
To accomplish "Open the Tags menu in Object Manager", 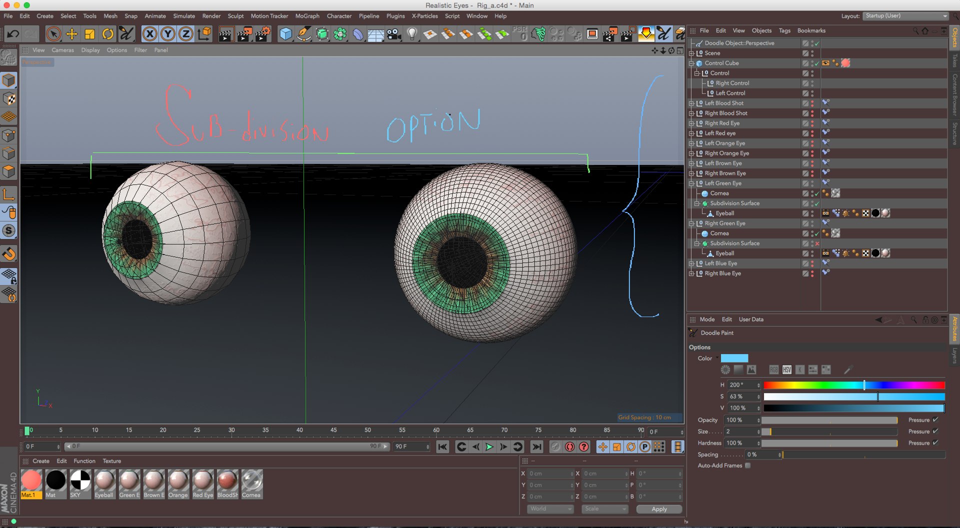I will pos(784,30).
